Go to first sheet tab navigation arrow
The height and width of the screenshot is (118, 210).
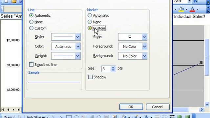[x=3, y=110]
